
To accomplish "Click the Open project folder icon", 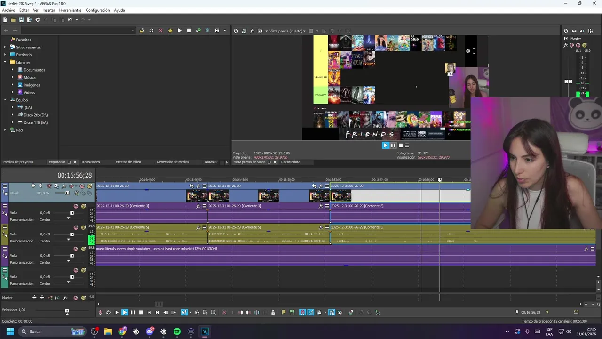I will coord(13,20).
